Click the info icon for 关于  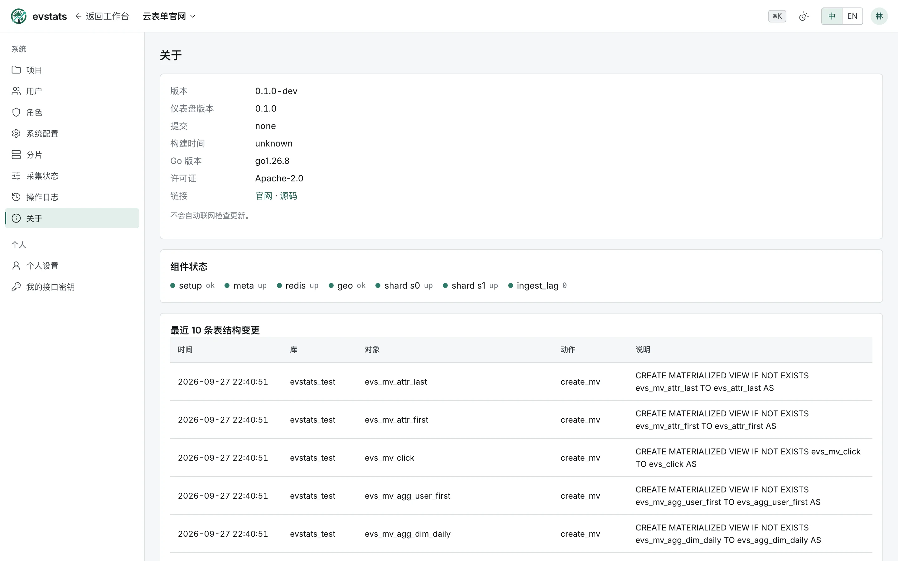(16, 218)
